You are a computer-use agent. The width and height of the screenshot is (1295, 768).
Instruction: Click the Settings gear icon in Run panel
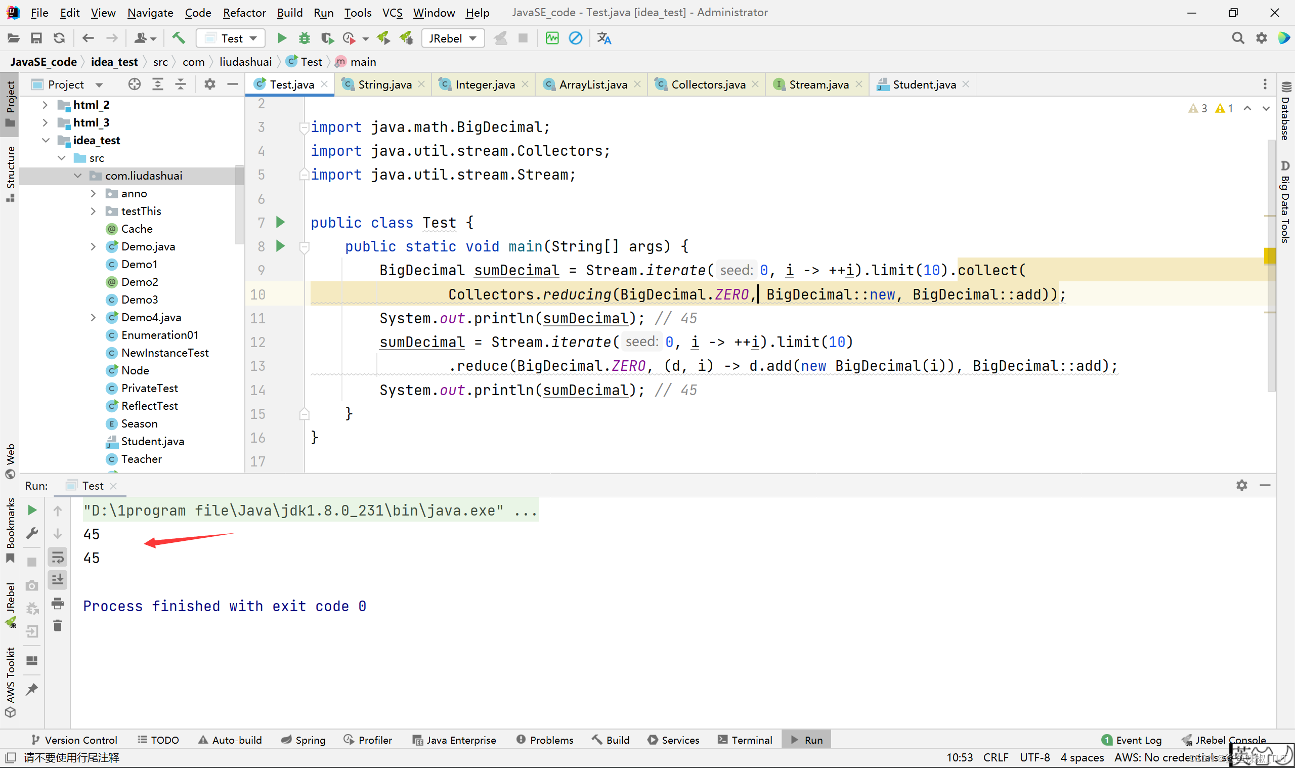click(x=1242, y=486)
